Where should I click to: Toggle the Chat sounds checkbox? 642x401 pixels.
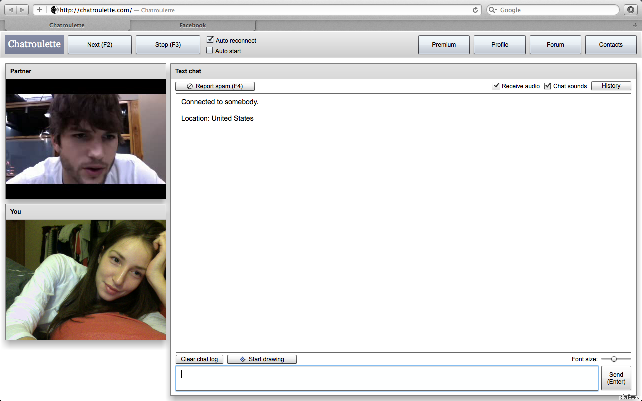548,86
